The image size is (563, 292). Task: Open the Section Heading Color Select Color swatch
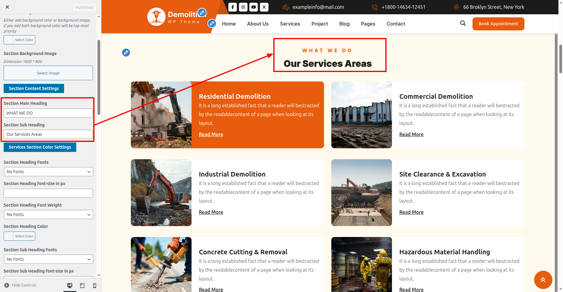pyautogui.click(x=19, y=236)
